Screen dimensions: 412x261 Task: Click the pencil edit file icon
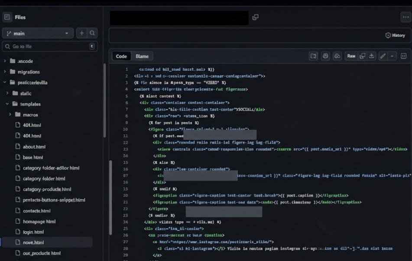pos(383,56)
